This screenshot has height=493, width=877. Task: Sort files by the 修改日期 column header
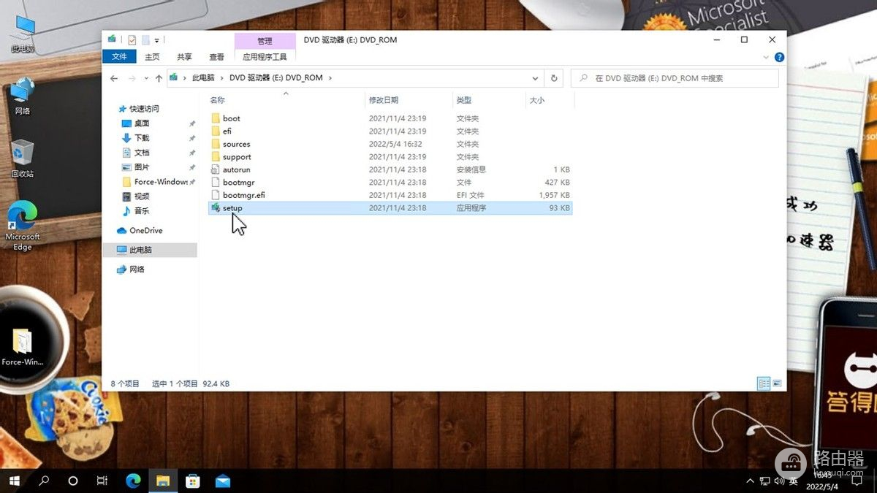384,100
